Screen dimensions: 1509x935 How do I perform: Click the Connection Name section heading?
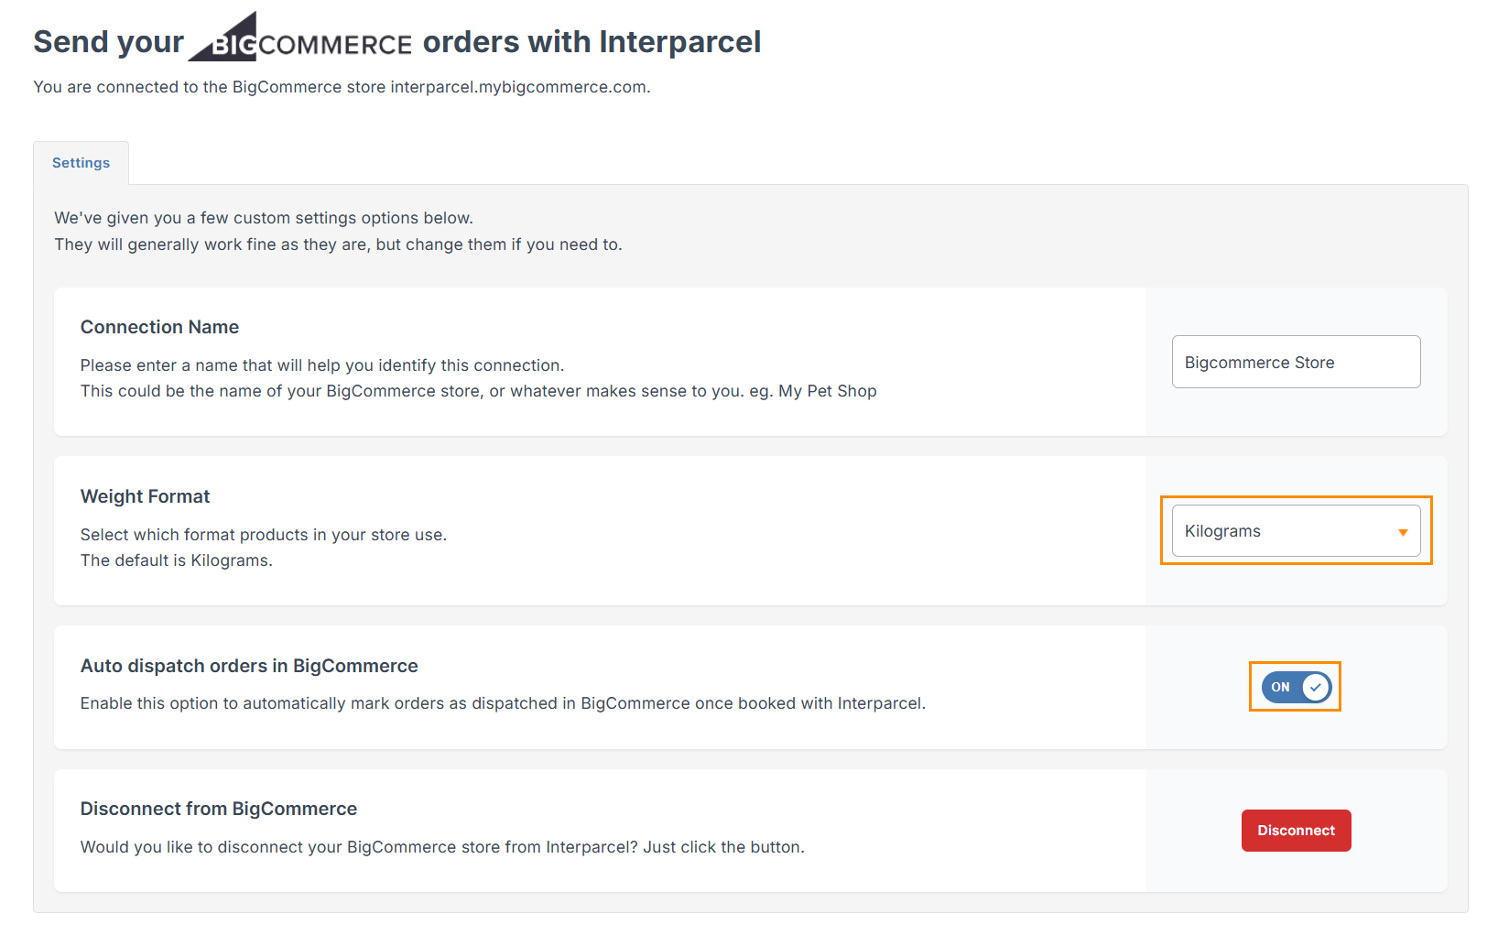[159, 327]
